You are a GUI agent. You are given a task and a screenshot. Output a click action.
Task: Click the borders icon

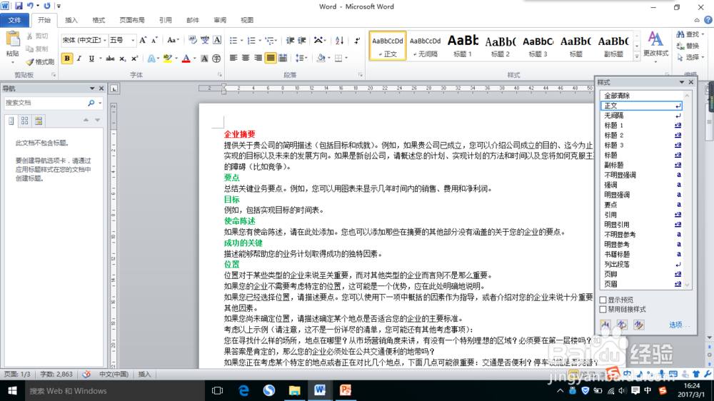point(338,59)
